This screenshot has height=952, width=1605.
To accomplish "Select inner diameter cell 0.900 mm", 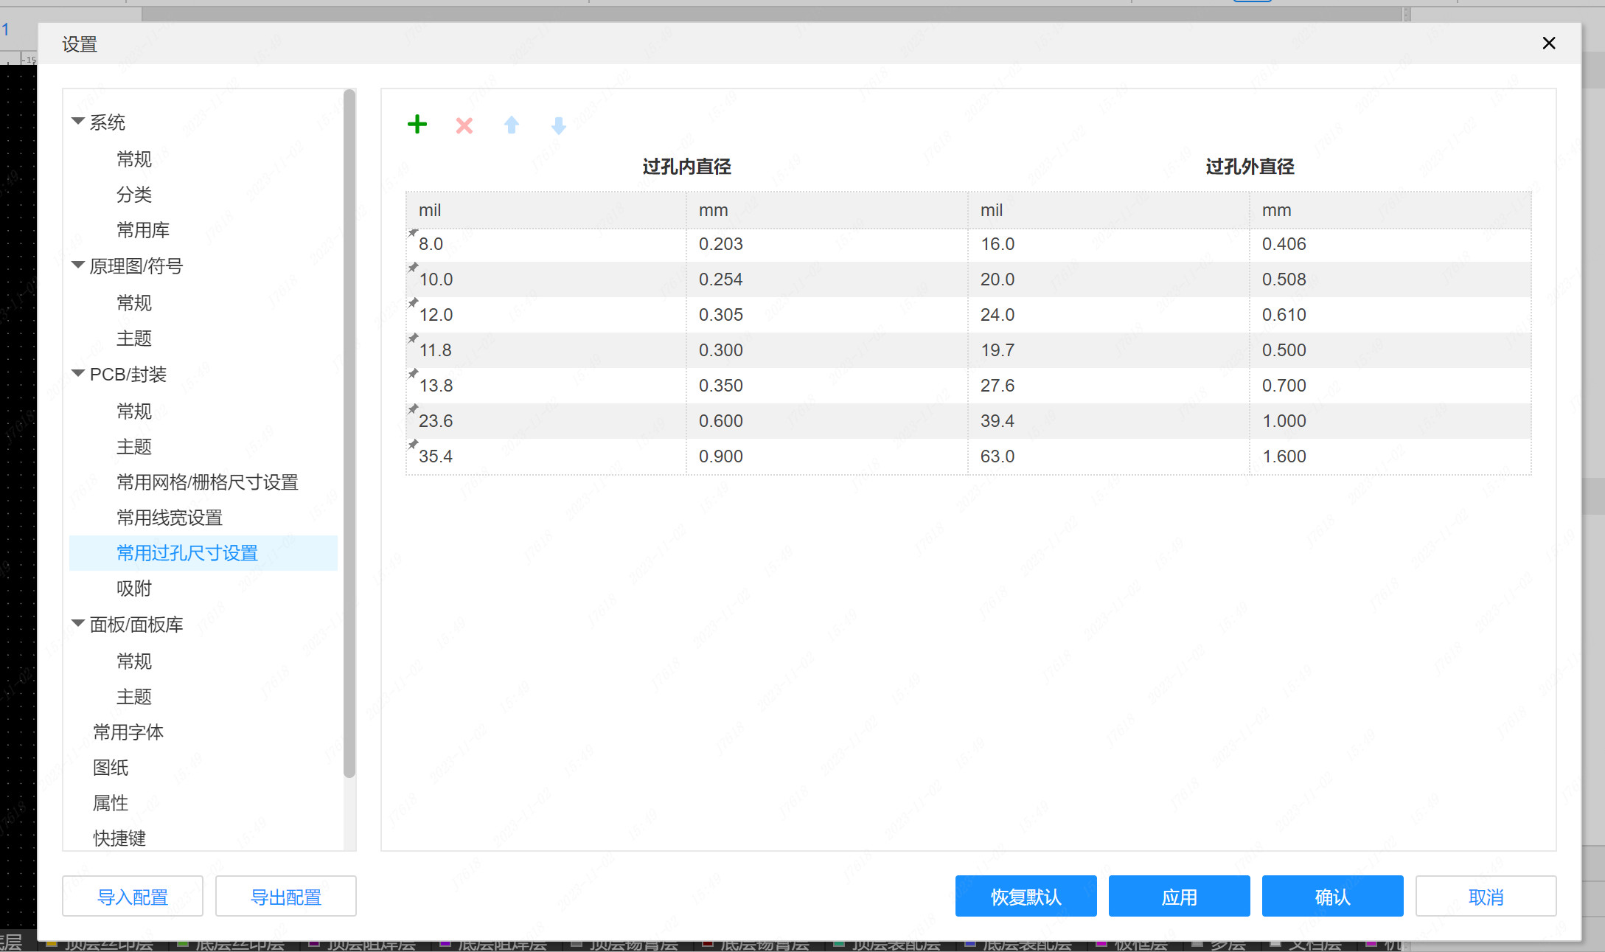I will [x=827, y=456].
